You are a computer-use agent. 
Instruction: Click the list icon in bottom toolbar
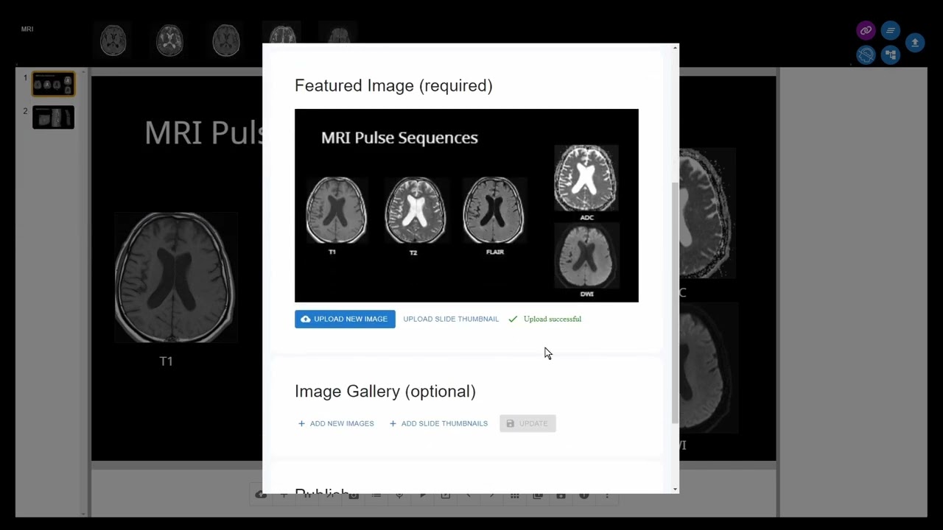coord(376,495)
